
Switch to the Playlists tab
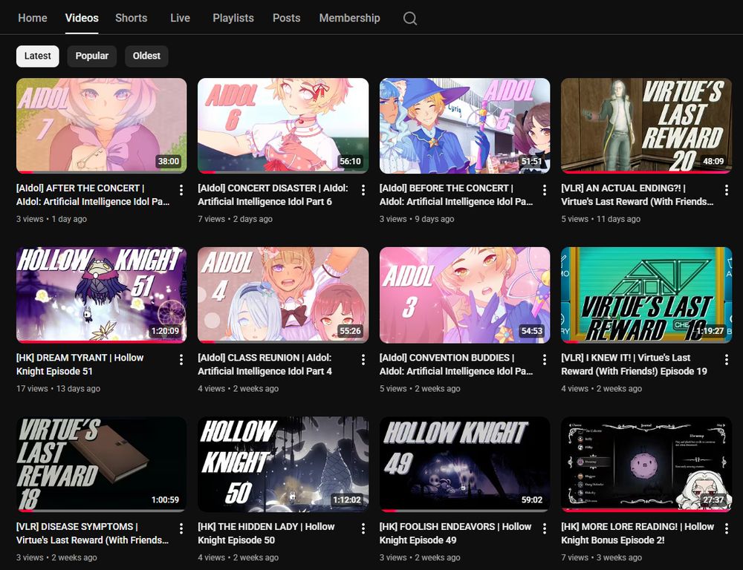pyautogui.click(x=233, y=18)
